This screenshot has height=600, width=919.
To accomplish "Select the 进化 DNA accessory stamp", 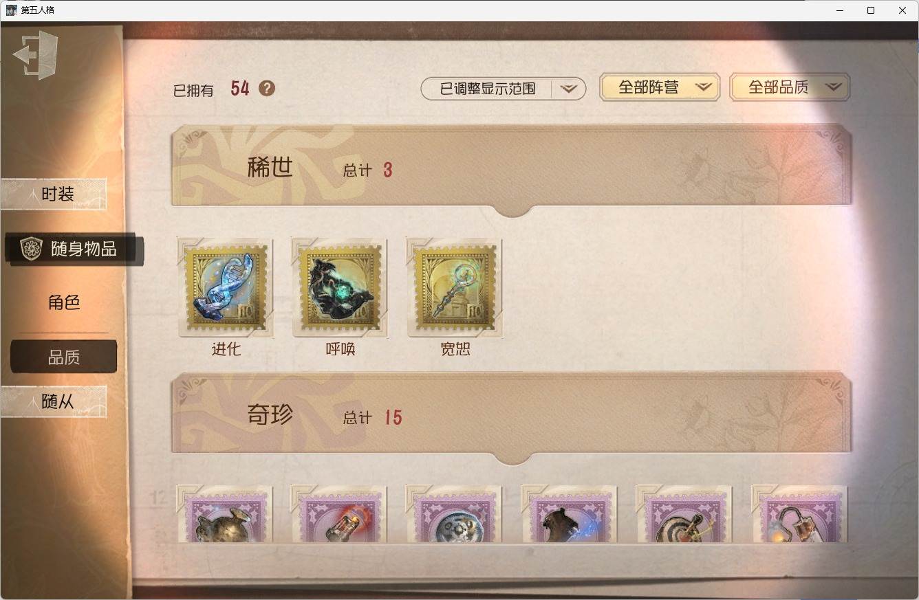I will (226, 287).
